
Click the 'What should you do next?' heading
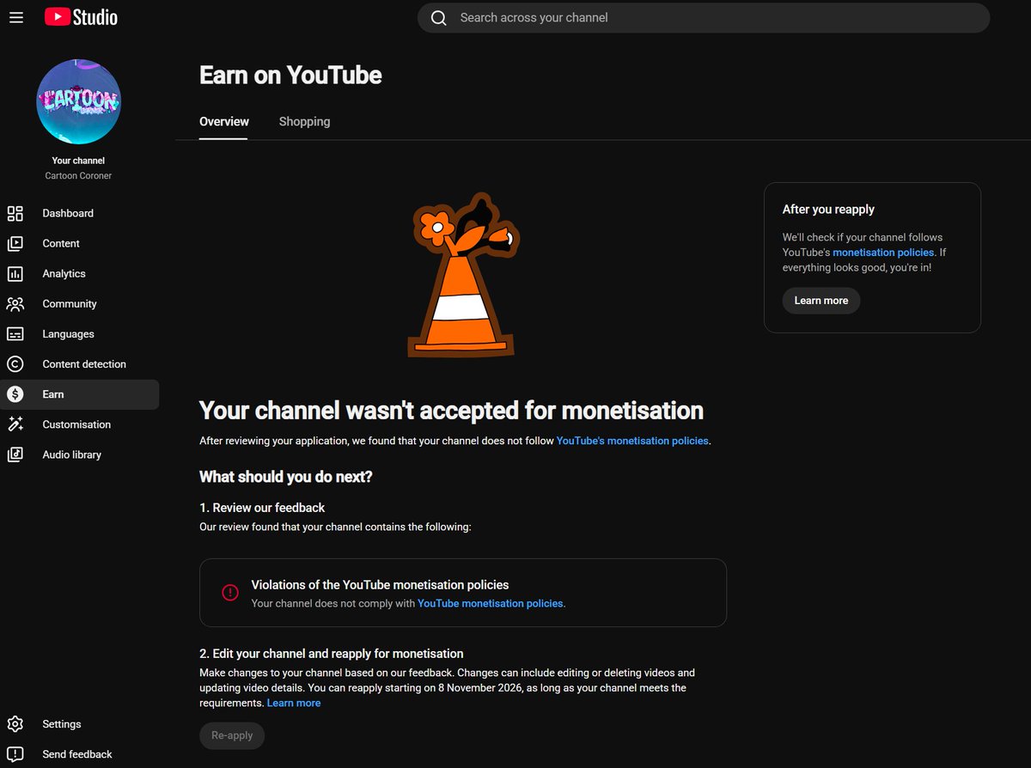click(286, 477)
